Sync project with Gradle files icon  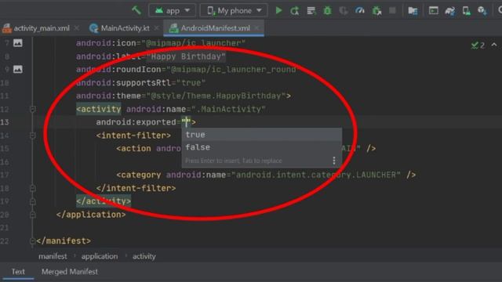coord(449,11)
